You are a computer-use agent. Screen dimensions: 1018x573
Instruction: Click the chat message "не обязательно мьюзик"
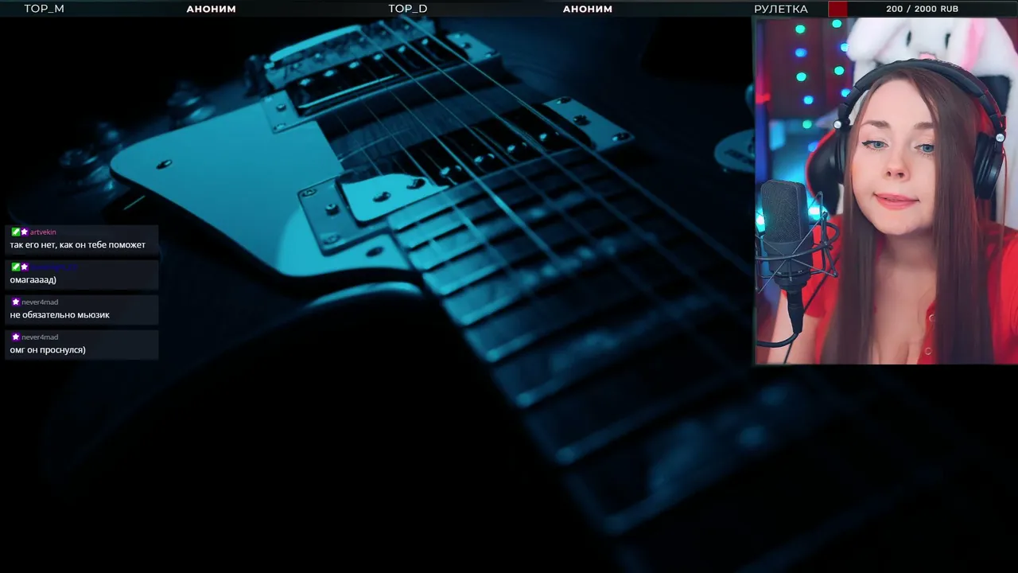tap(60, 315)
